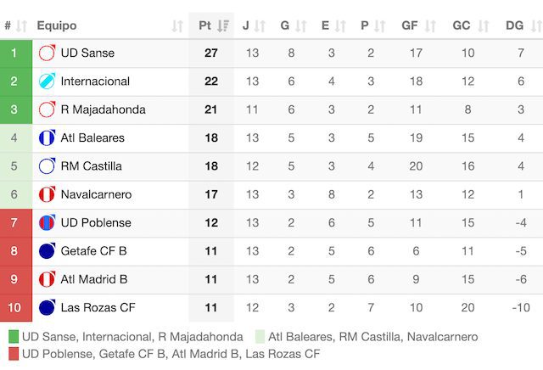Click the UD Sanse team crest icon
The image size is (543, 370).
pyautogui.click(x=48, y=53)
